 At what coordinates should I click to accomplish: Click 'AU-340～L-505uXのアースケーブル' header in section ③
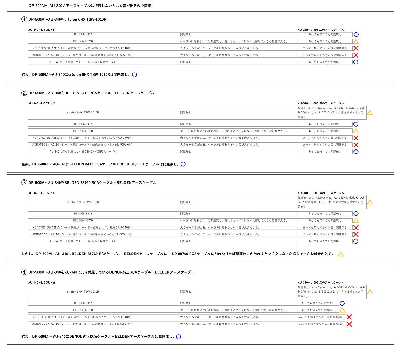coord(321,193)
